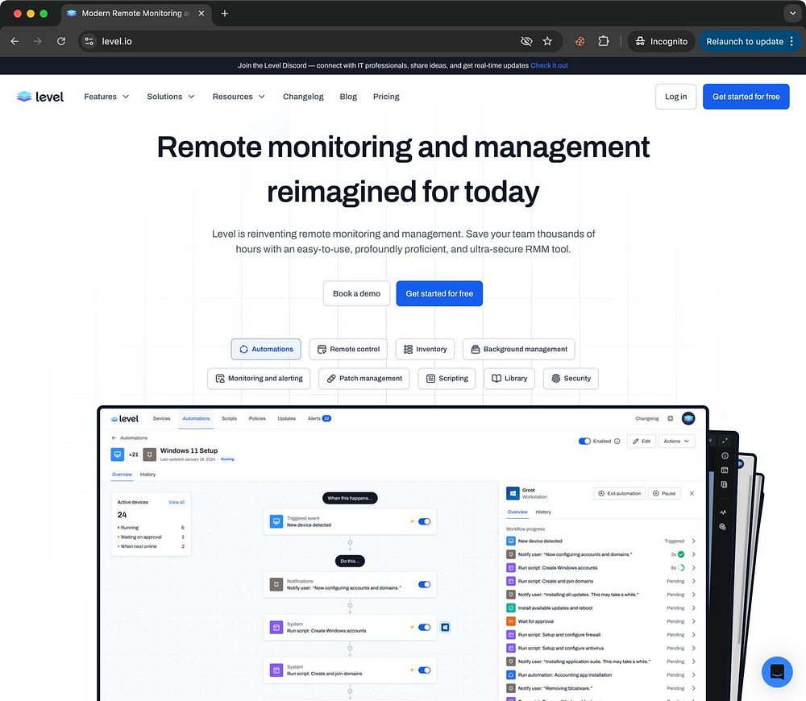Click the Level logo in the header
The width and height of the screenshot is (806, 701).
tap(40, 97)
